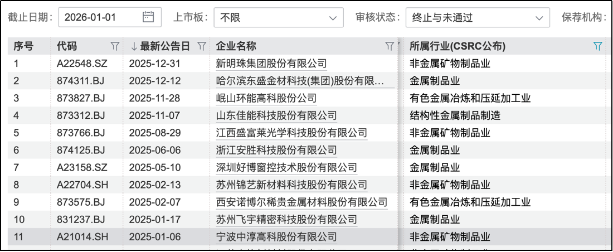Click the filter icon in 最新公告日 column
Viewport: 613px width, 252px height.
(x=202, y=46)
